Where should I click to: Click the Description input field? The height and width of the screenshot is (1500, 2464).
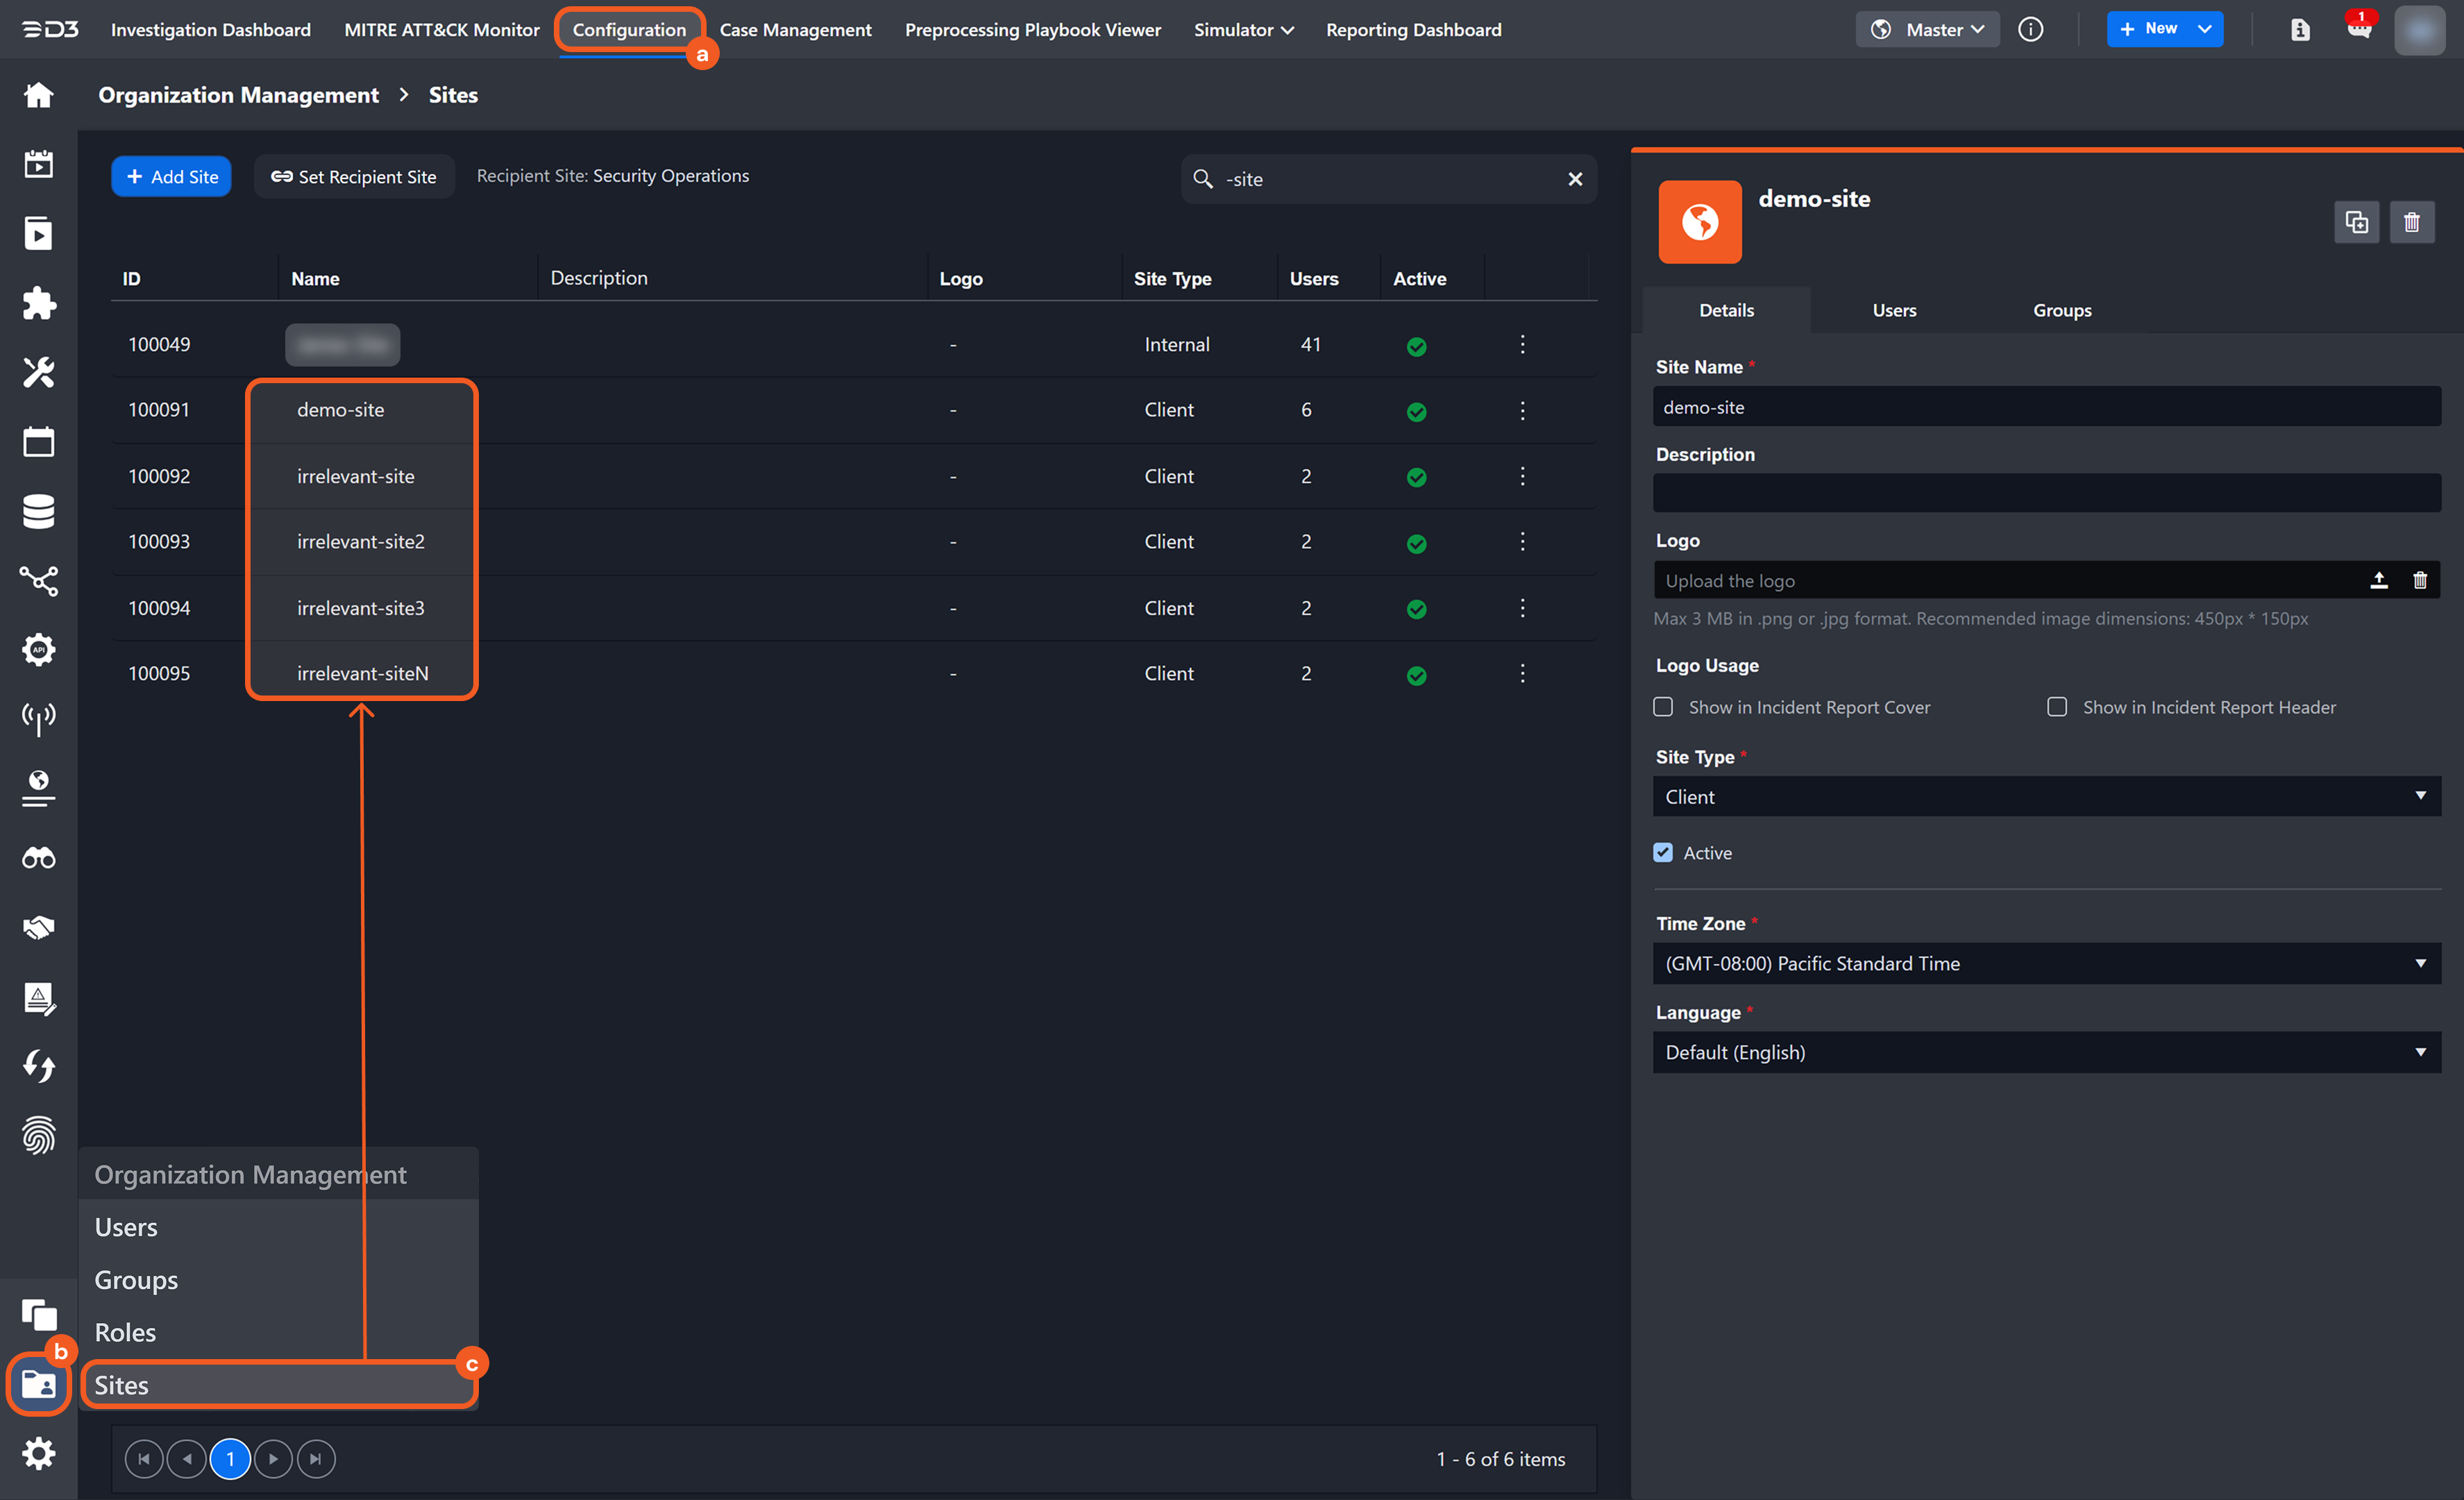[x=2046, y=494]
